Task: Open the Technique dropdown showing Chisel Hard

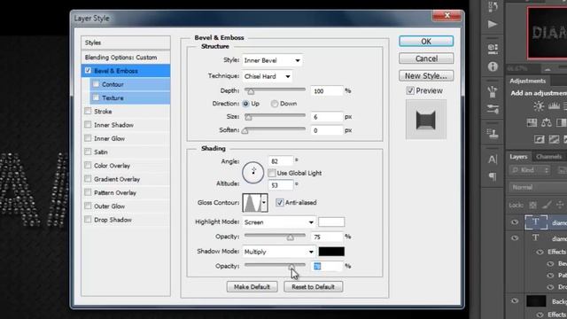Action: 268,76
